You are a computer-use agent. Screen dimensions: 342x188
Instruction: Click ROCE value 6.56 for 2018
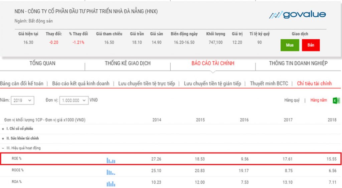coord(333,171)
